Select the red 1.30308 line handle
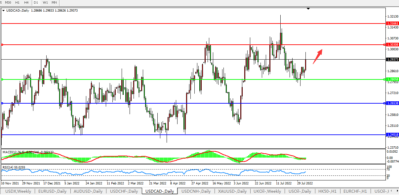Screen dimensions: 399x195 coord(2,45)
